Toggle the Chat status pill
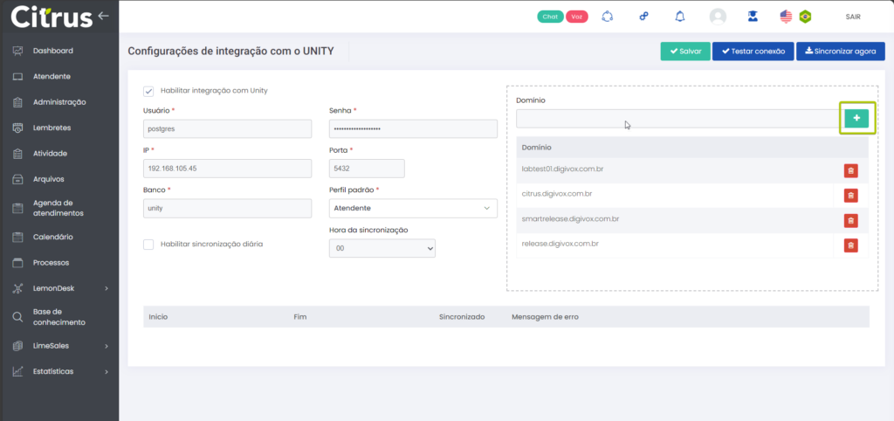 point(550,17)
